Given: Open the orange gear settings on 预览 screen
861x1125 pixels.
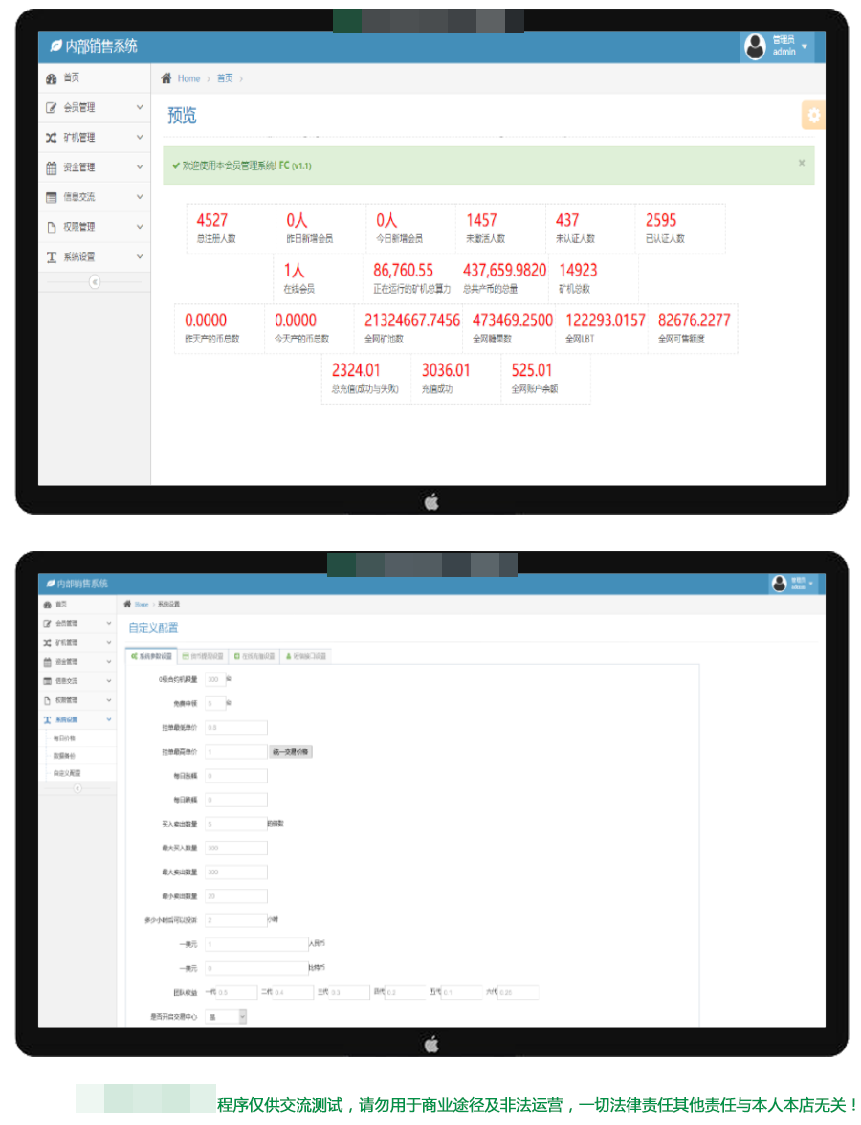Looking at the screenshot, I should pyautogui.click(x=813, y=115).
